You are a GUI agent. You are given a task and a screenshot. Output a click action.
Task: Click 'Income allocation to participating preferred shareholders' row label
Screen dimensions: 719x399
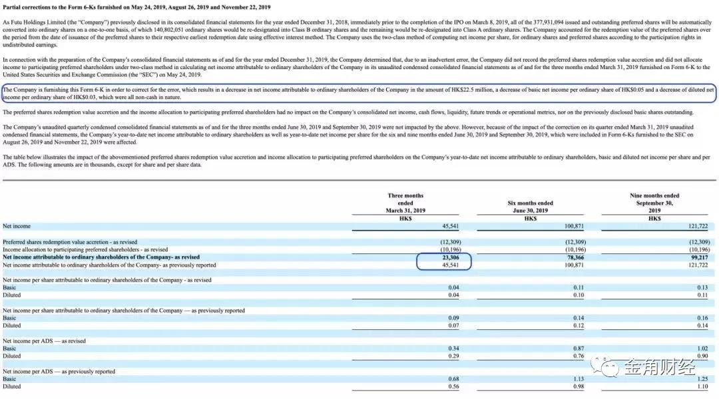(x=85, y=249)
